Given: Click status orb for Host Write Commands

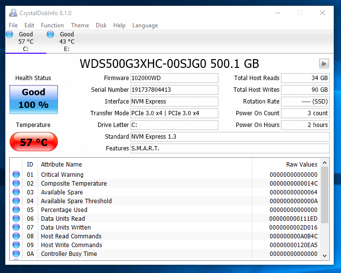Looking at the screenshot, I should pos(16,245).
